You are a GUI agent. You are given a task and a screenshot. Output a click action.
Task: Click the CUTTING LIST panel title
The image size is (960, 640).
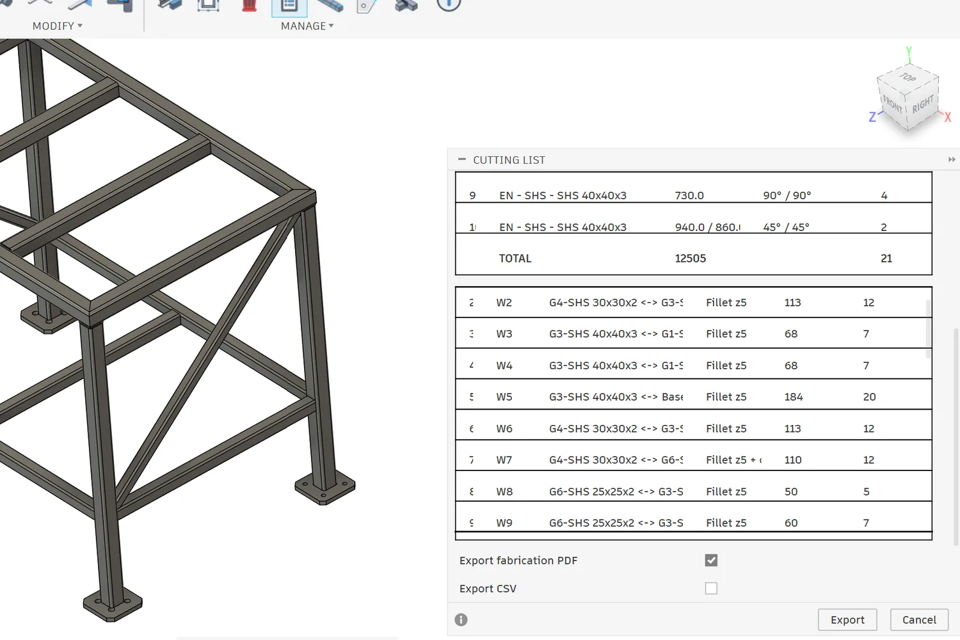pos(509,160)
